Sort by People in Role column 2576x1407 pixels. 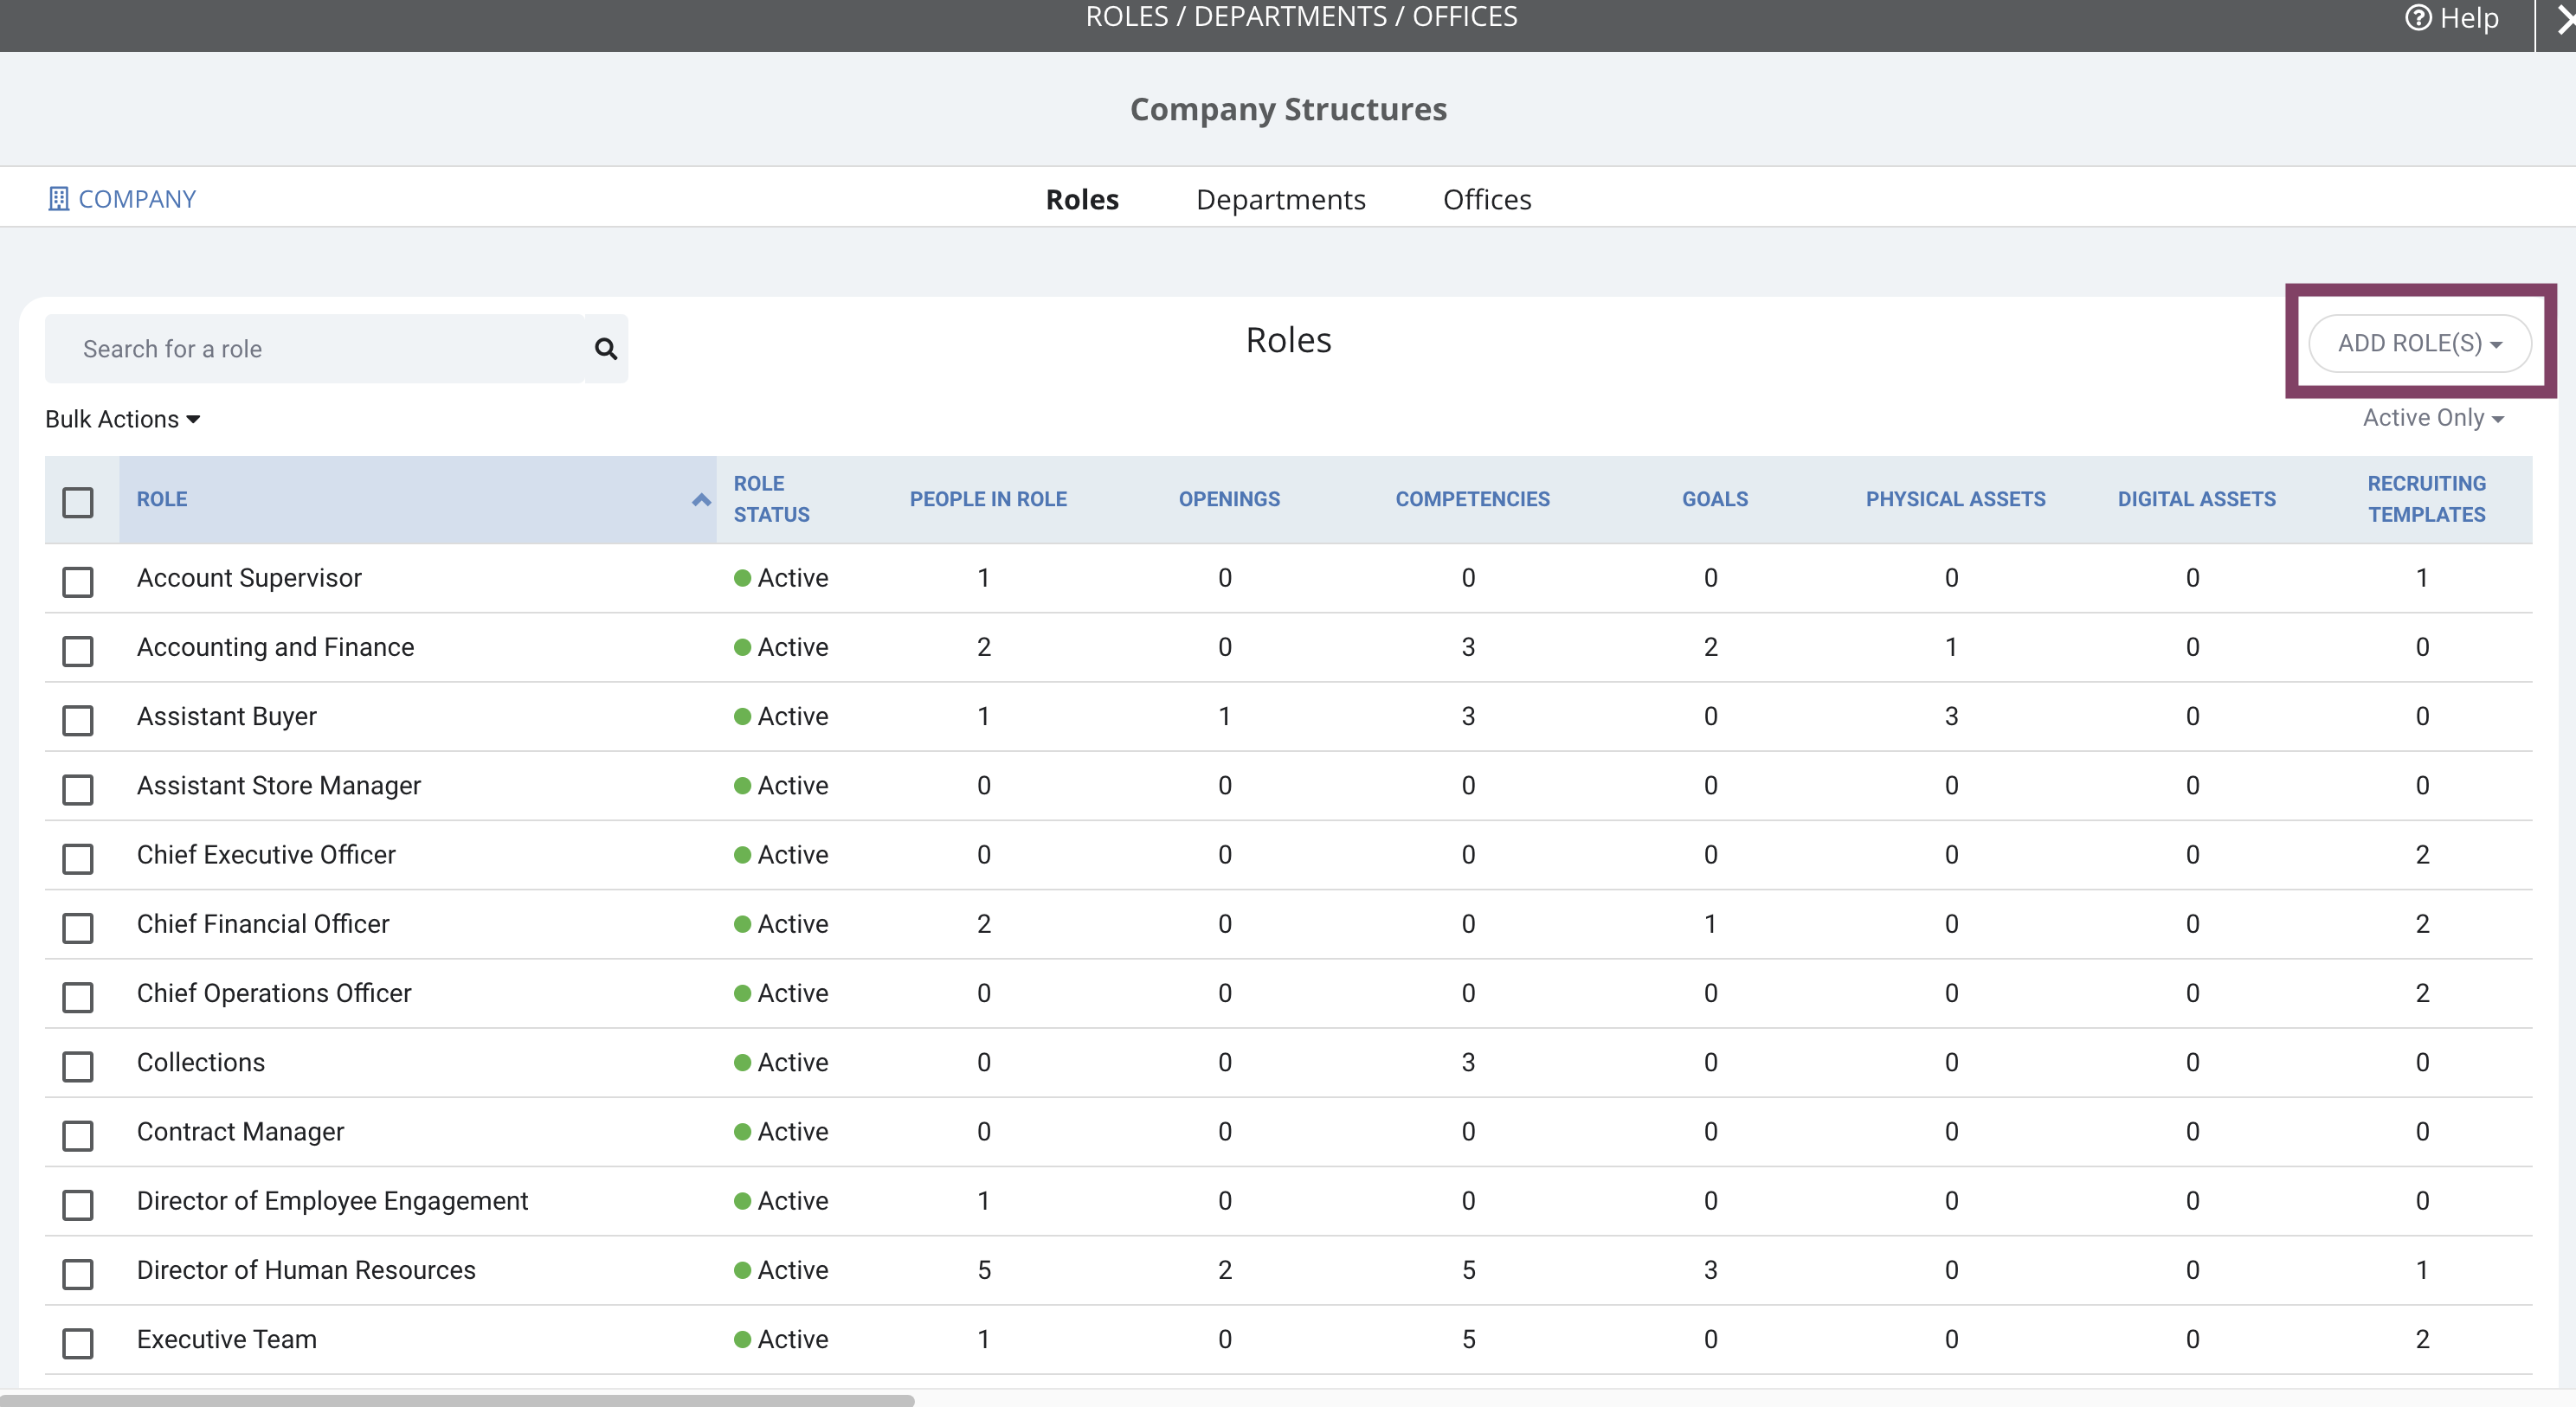pyautogui.click(x=988, y=499)
